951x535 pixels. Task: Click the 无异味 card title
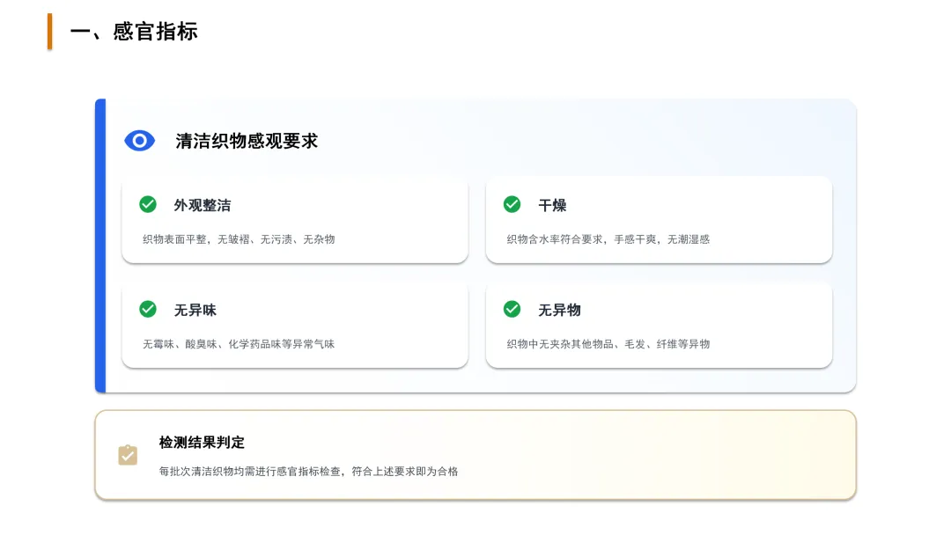pos(195,311)
